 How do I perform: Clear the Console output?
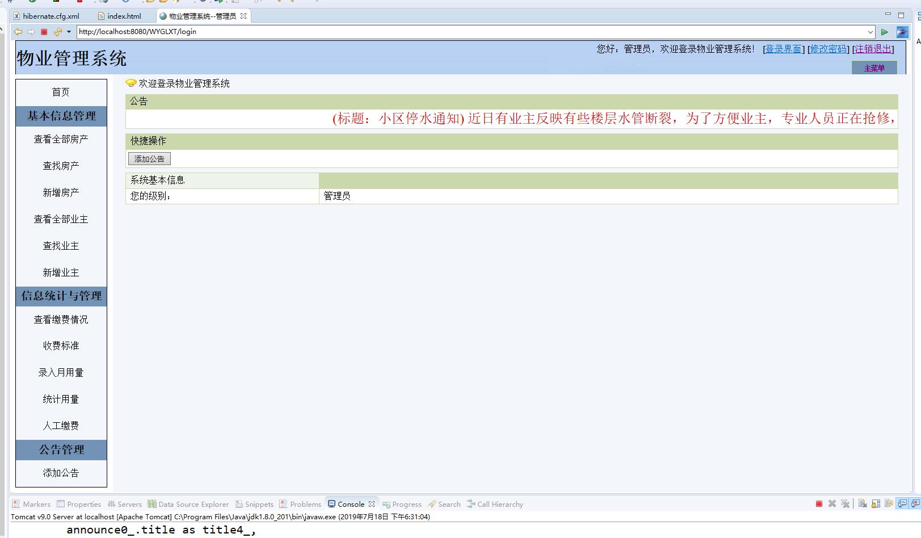click(x=861, y=503)
